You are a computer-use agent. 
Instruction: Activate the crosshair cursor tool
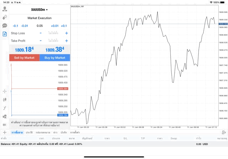[x=5, y=91]
